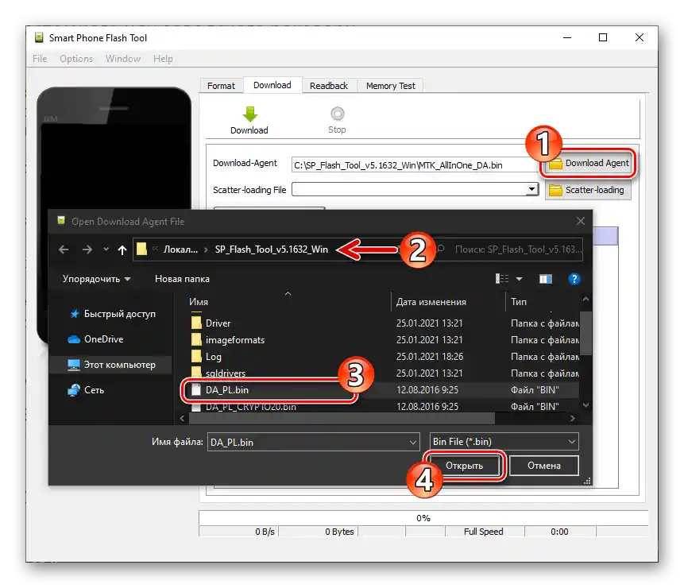
Task: Click the Новая папка button
Action: [x=183, y=279]
